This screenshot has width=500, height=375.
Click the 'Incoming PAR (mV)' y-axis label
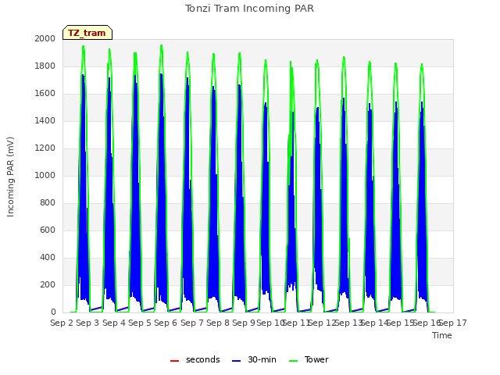click(10, 177)
